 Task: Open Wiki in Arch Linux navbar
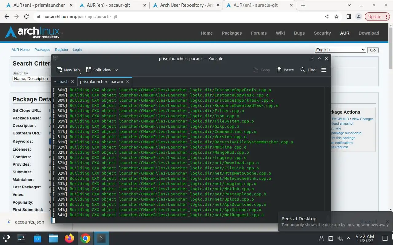pyautogui.click(x=280, y=33)
